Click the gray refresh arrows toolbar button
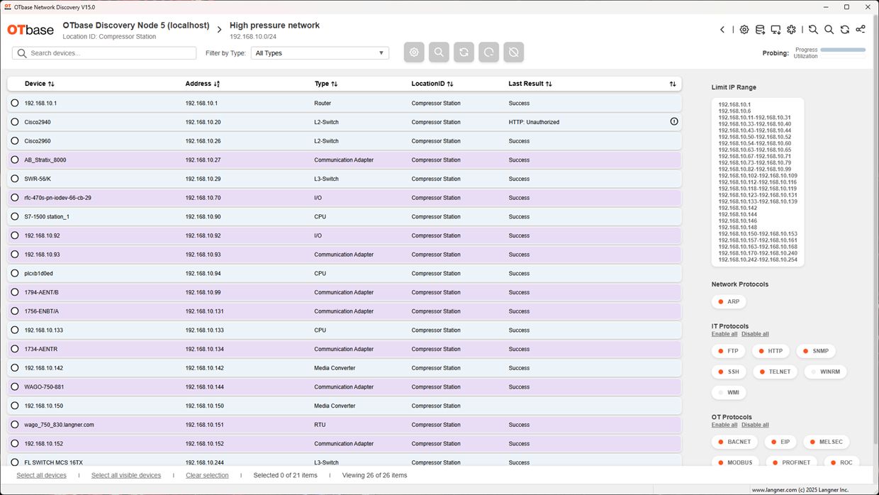 pyautogui.click(x=464, y=52)
